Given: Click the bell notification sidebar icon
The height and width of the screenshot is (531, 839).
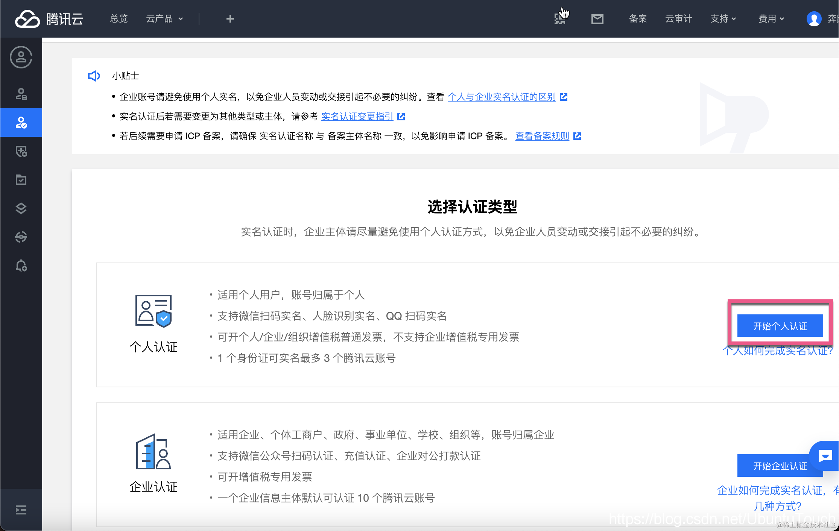Looking at the screenshot, I should (21, 266).
